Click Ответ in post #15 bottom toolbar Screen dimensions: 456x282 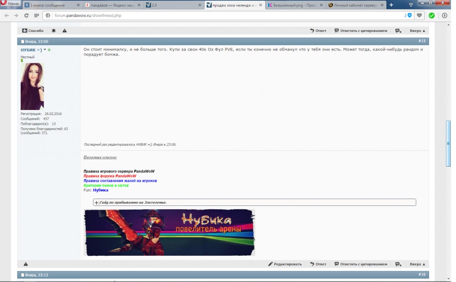[x=318, y=264]
